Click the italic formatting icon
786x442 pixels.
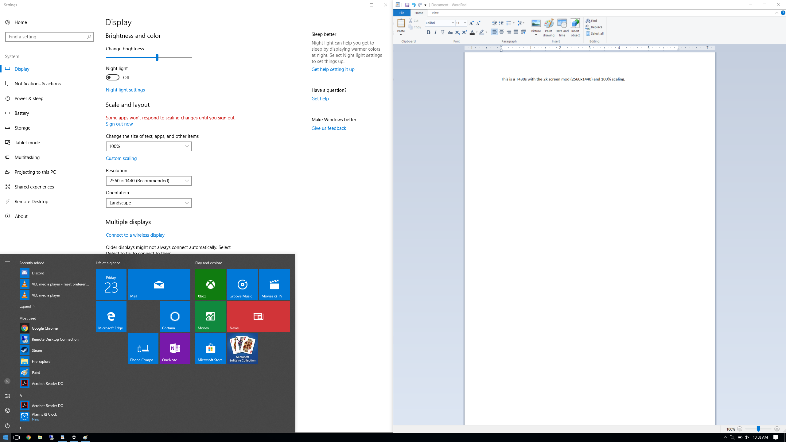[435, 32]
